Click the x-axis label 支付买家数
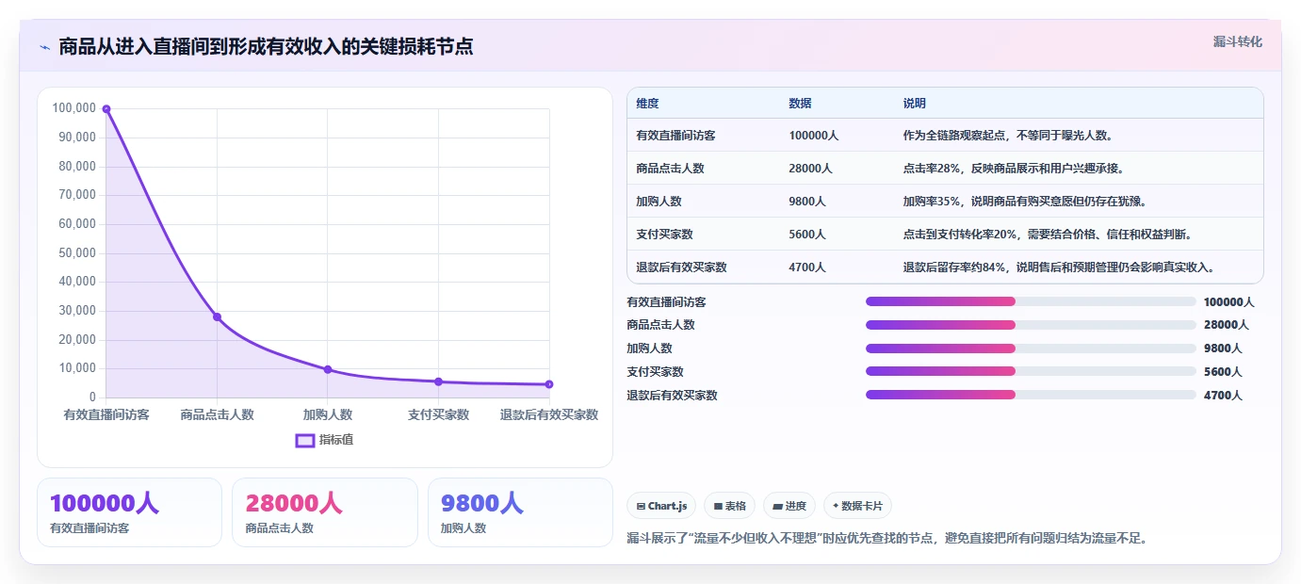 (438, 414)
